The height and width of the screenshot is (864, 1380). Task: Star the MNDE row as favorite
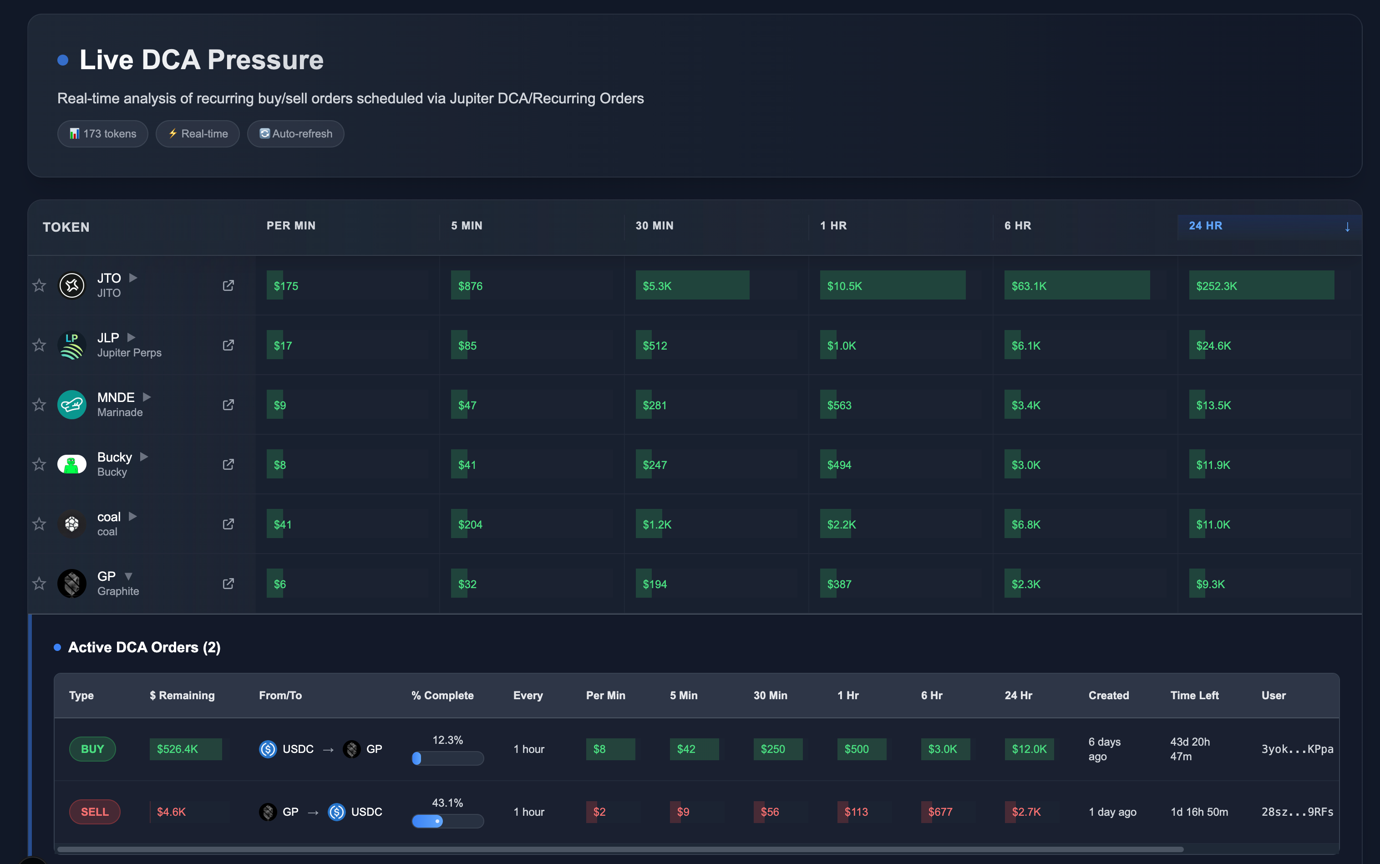tap(39, 405)
